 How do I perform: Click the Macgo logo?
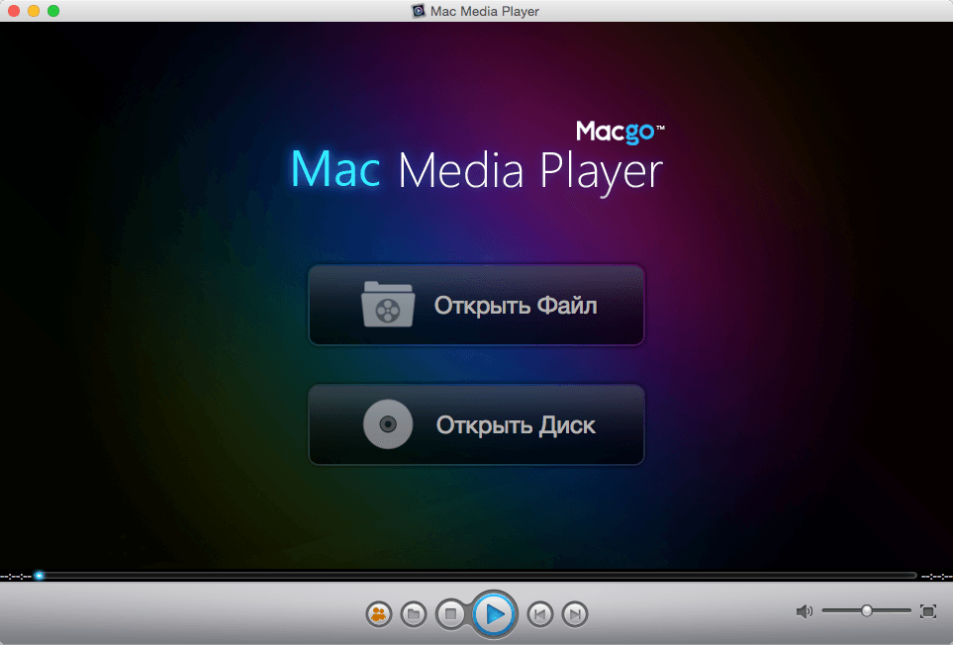click(619, 132)
